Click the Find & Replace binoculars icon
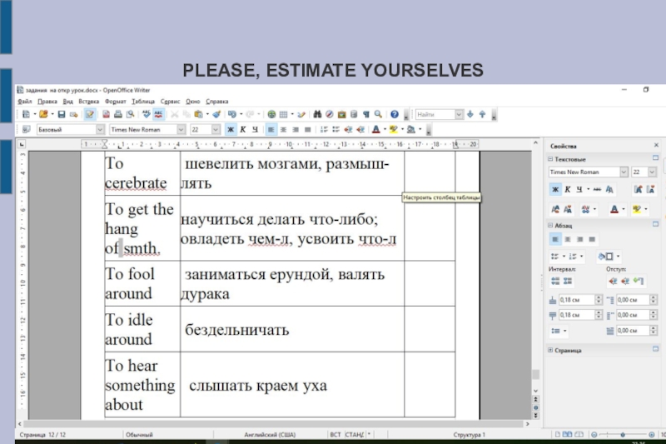The width and height of the screenshot is (666, 444). 316,114
